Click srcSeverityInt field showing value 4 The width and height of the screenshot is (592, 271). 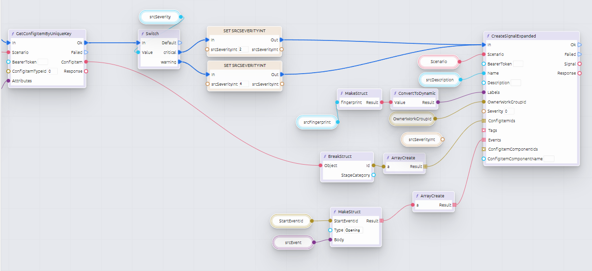point(243,84)
